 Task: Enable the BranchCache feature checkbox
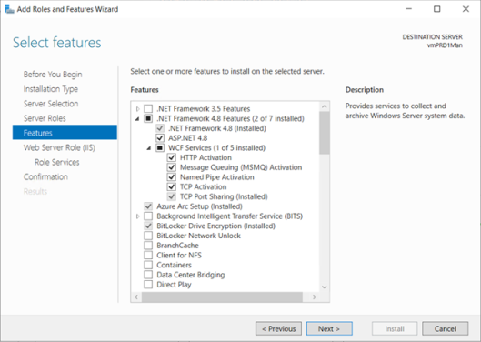148,246
